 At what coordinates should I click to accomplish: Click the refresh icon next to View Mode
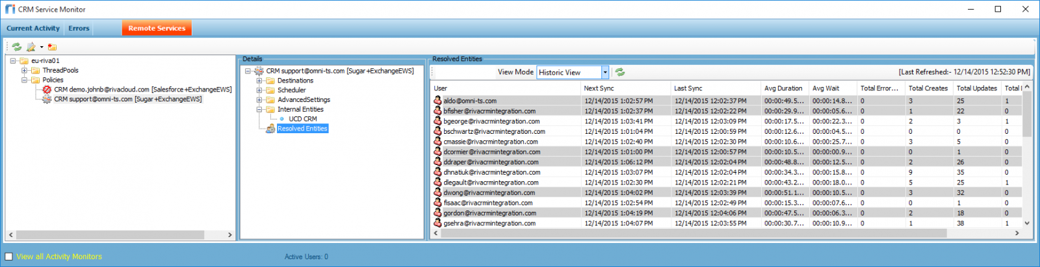[620, 72]
